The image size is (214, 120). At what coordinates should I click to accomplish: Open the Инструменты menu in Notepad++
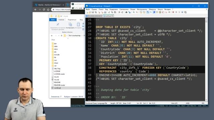pyautogui.click(x=142, y=9)
